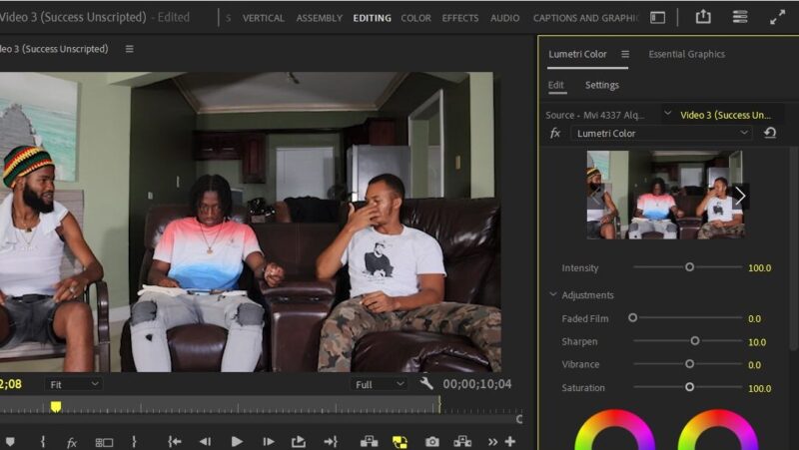Click the Vibrance slider handle
The height and width of the screenshot is (450, 799).
pos(689,364)
